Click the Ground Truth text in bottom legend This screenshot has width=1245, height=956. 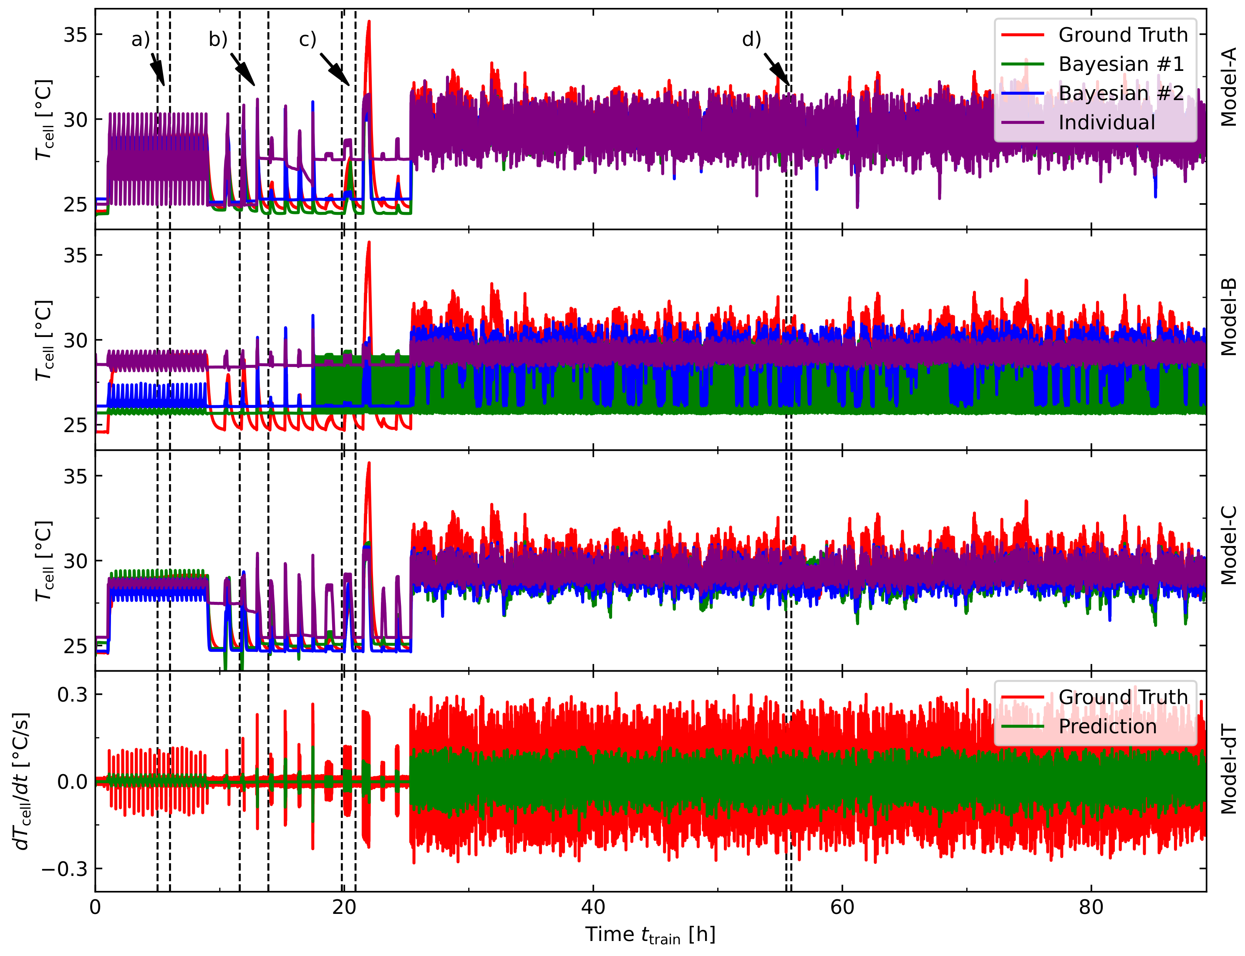pyautogui.click(x=1123, y=697)
